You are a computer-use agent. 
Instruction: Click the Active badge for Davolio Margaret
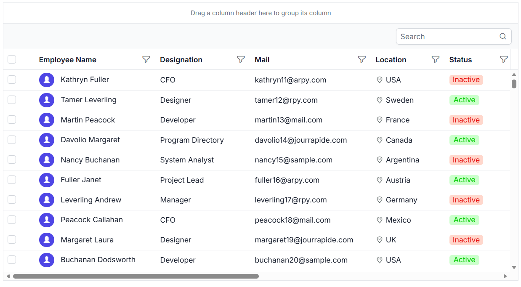(x=464, y=140)
